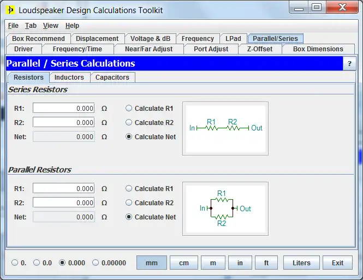Switch to the Inductors tab
This screenshot has width=363, height=280.
click(69, 78)
